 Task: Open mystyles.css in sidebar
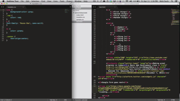[80, 17]
